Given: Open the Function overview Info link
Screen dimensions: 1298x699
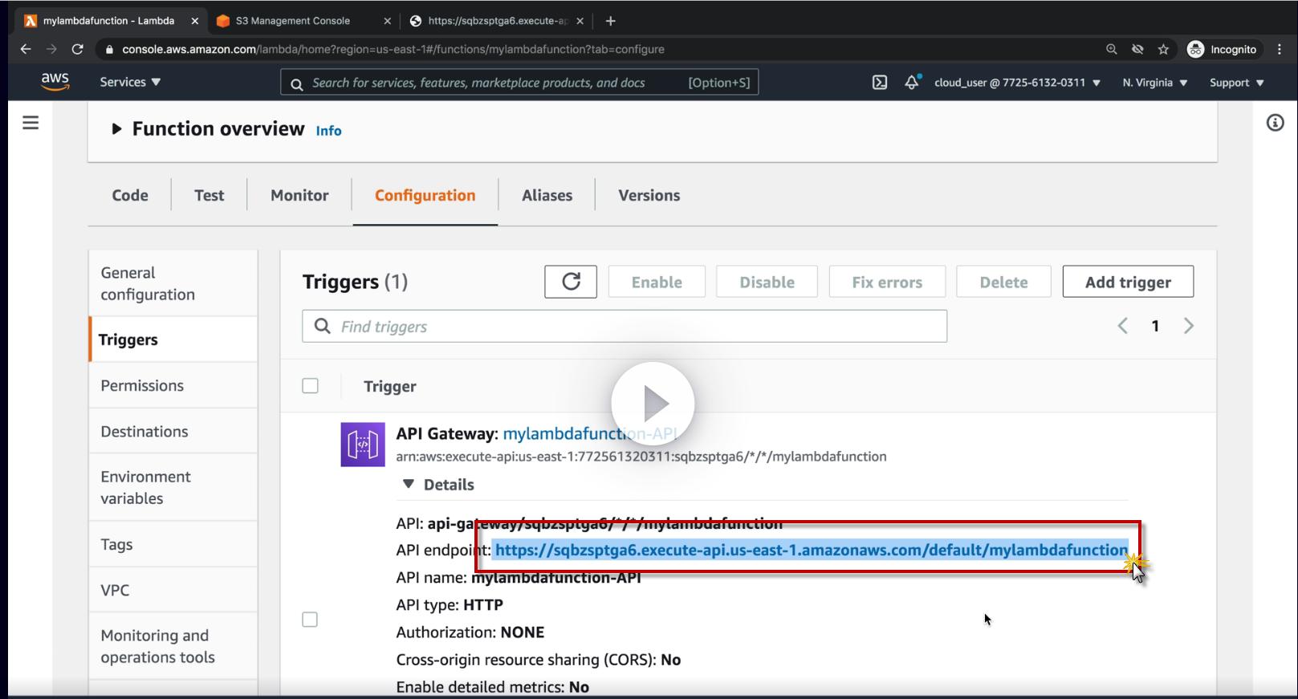Looking at the screenshot, I should click(x=328, y=131).
